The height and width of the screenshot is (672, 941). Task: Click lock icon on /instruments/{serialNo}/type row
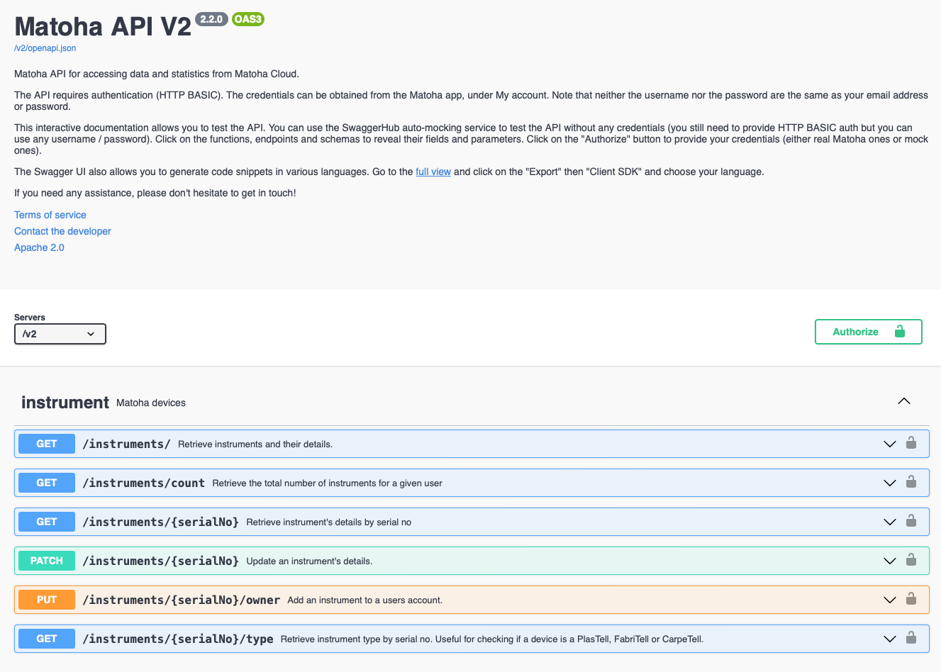point(911,639)
